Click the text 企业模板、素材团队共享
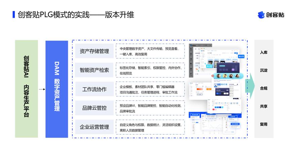This screenshot has width=291, height=163. tap(137, 87)
